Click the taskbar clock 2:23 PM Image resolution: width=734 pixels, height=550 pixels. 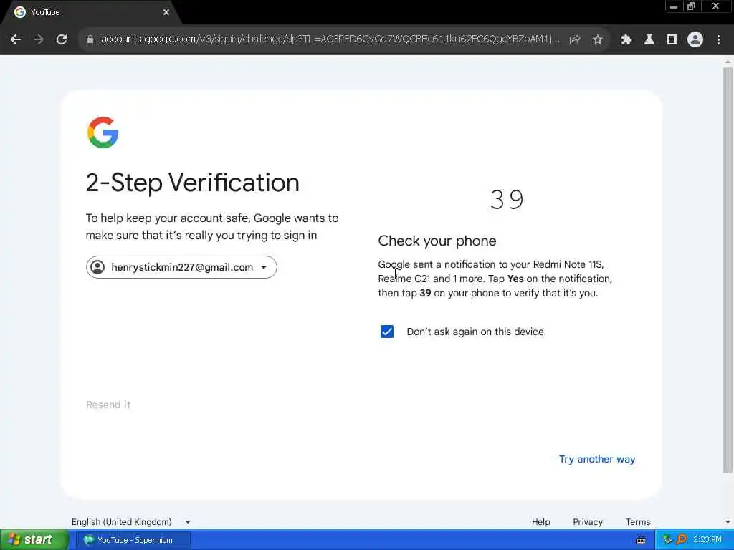pyautogui.click(x=707, y=540)
